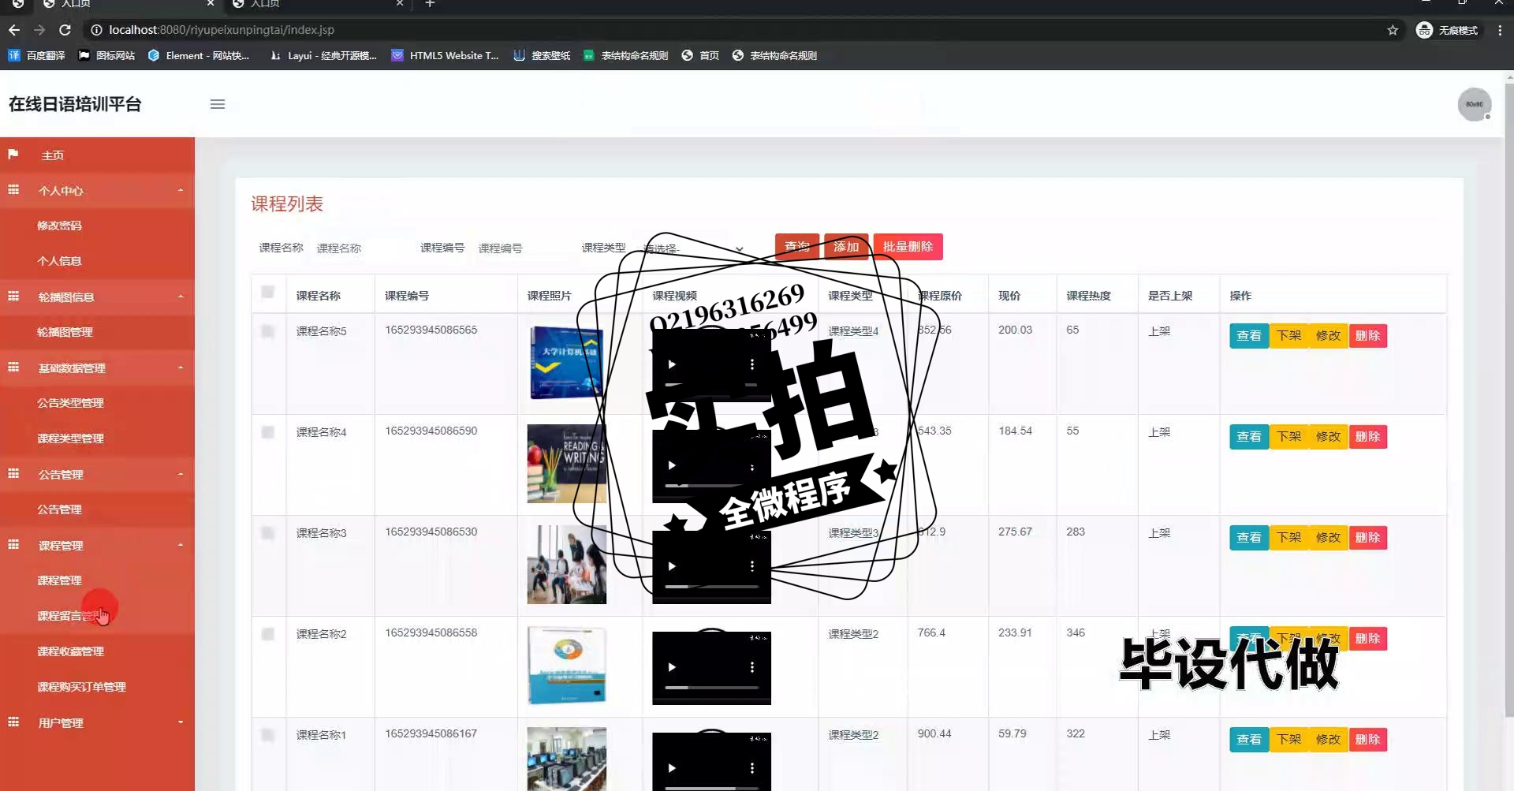This screenshot has height=791, width=1514.
Task: Click the 查询 button
Action: point(796,247)
